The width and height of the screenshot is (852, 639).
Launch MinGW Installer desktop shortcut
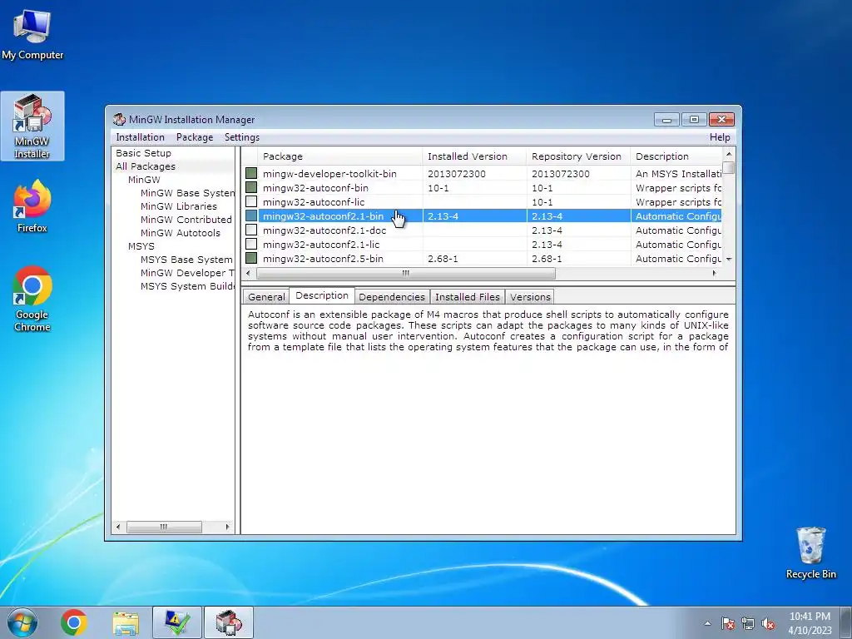(x=32, y=126)
